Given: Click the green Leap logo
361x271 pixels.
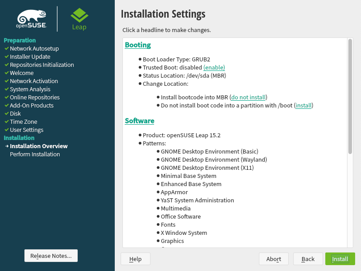Looking at the screenshot, I should pyautogui.click(x=79, y=19).
